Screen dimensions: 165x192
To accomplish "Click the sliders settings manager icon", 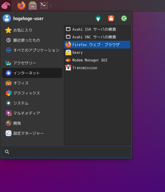I will pyautogui.click(x=9, y=133).
